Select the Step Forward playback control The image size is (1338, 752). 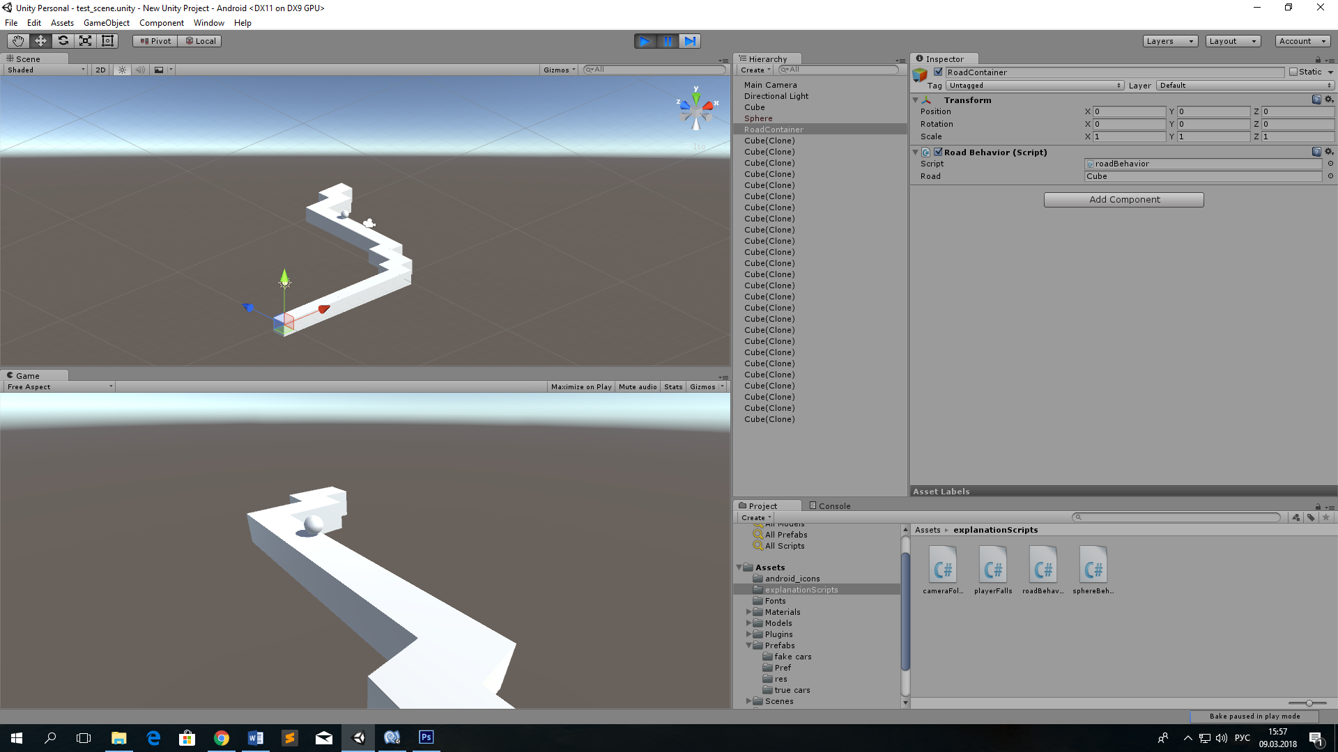point(689,40)
